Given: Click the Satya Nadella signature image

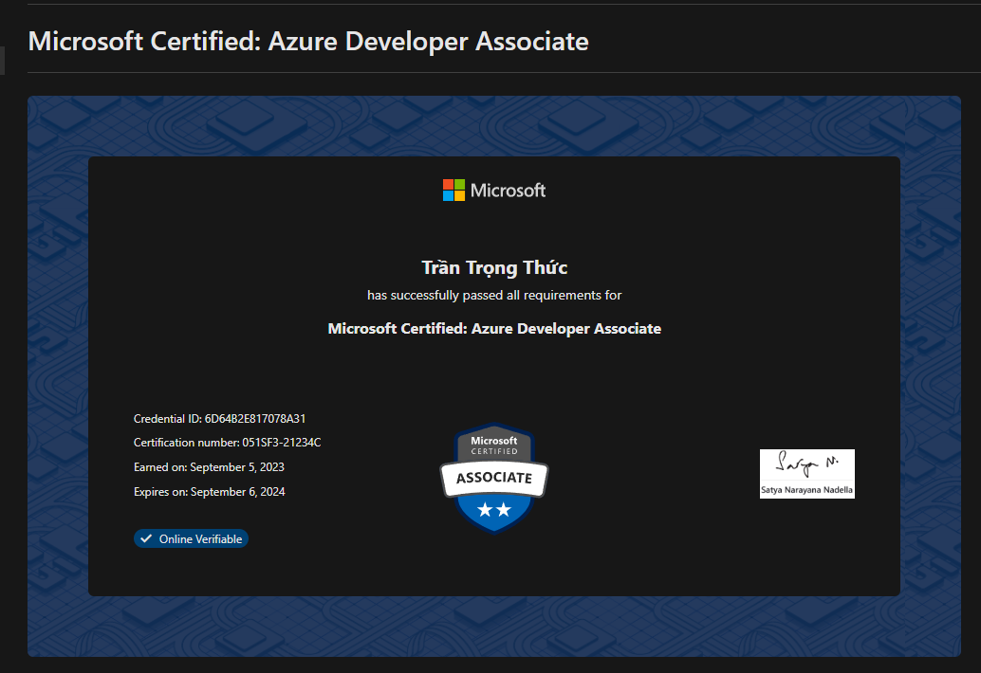Looking at the screenshot, I should pyautogui.click(x=807, y=474).
